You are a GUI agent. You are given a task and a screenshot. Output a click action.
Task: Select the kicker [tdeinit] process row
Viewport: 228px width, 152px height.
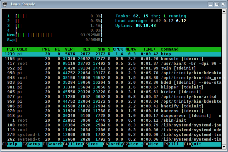112,92
